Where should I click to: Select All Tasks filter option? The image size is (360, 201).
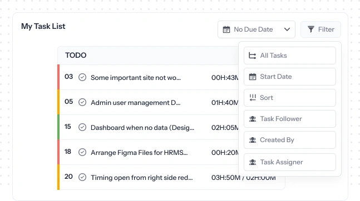point(290,56)
